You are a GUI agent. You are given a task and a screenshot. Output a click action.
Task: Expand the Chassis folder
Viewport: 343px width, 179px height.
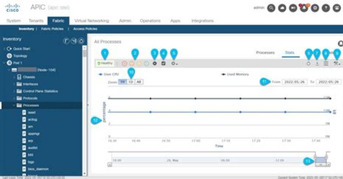tap(14, 77)
